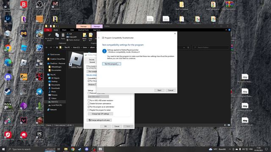Open Discord desktop shortcut
This screenshot has width=271, height=152.
[8, 78]
